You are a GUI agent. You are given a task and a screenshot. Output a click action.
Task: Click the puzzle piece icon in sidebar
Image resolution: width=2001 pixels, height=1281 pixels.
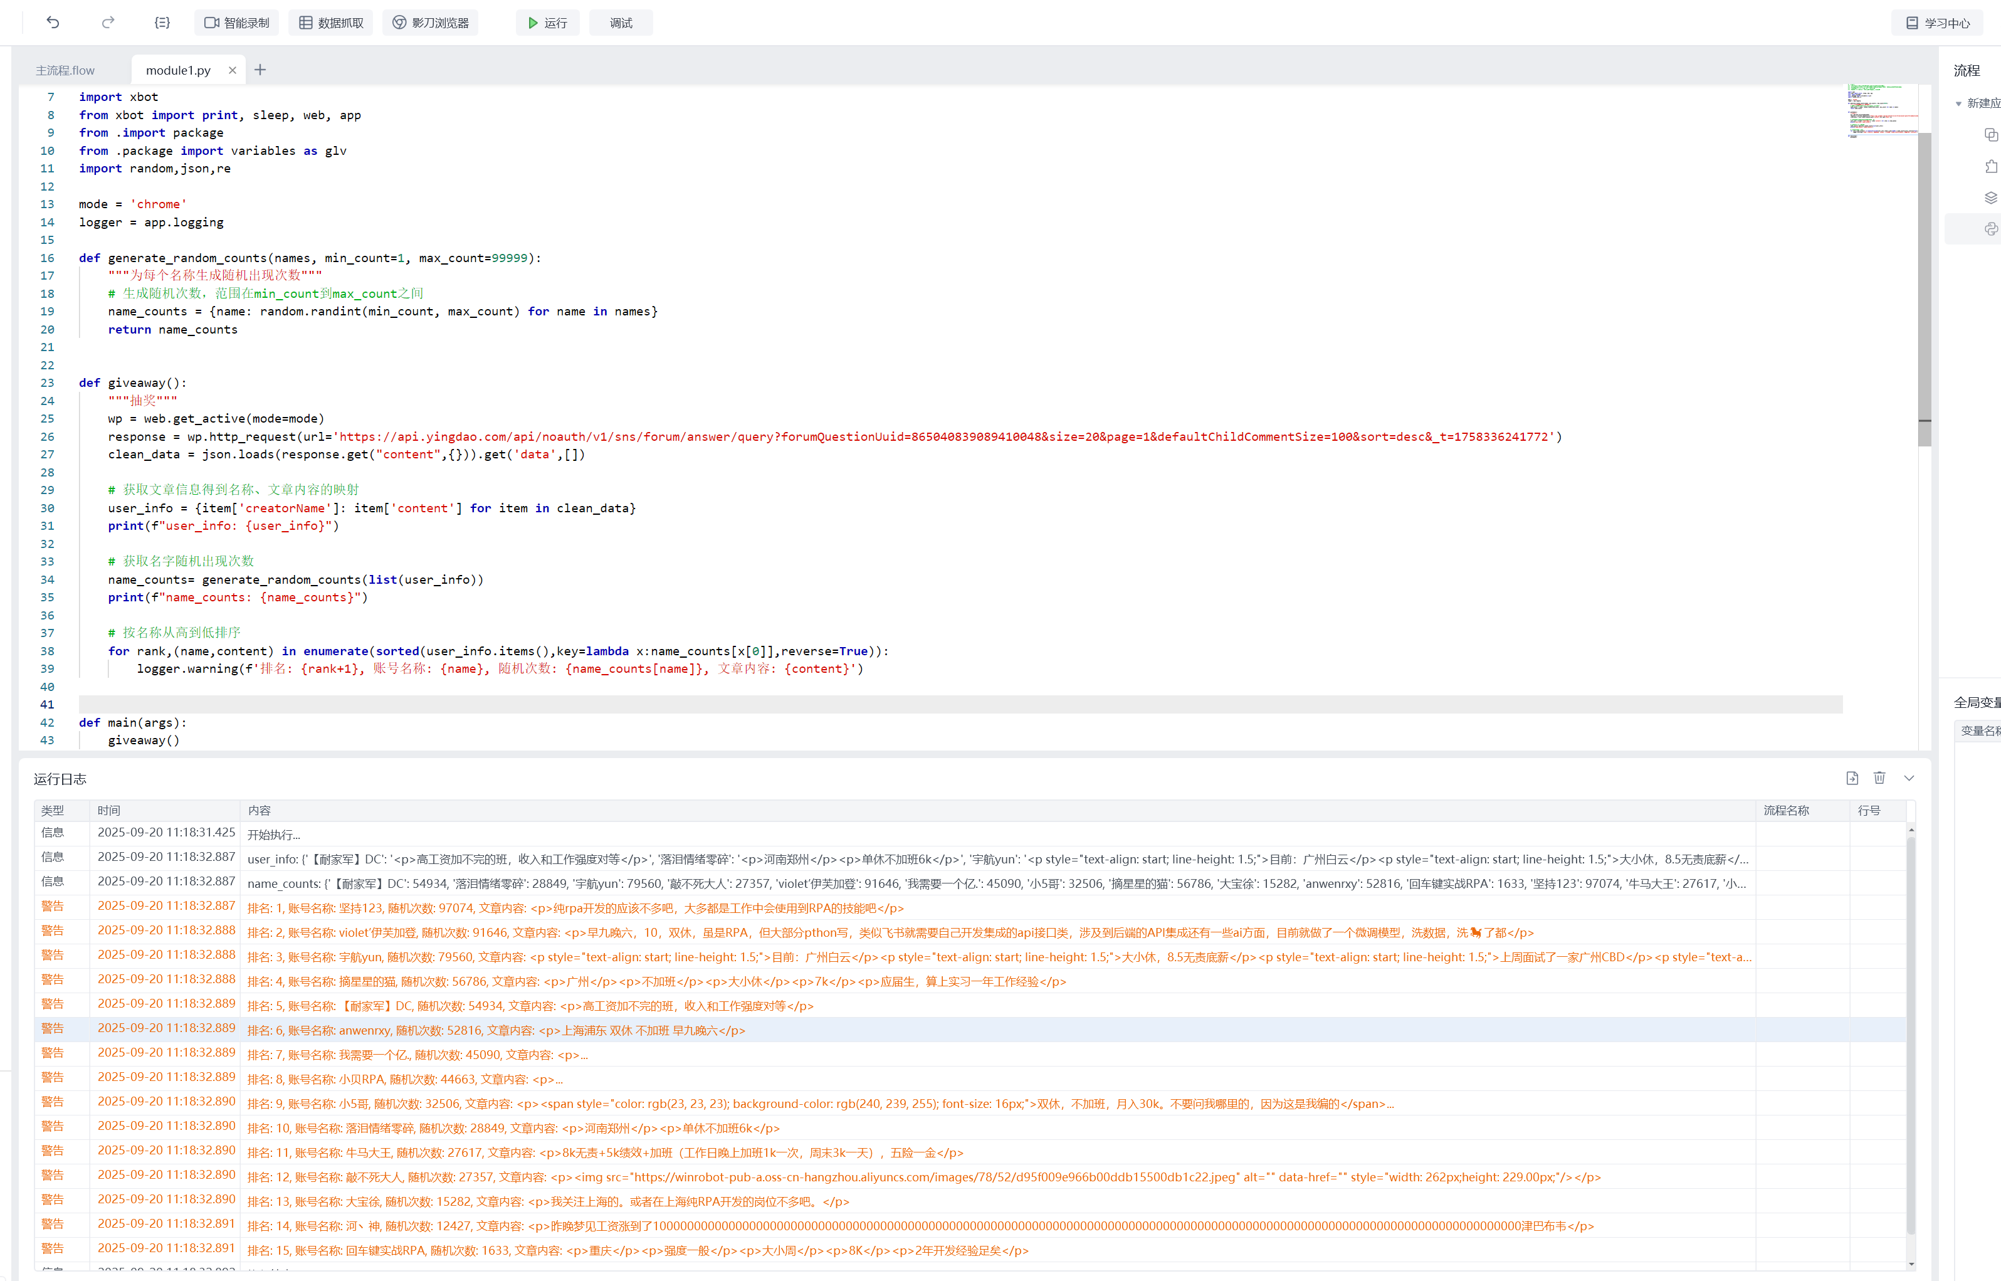pos(1990,166)
